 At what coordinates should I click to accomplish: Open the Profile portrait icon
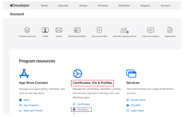pyautogui.click(x=45, y=30)
